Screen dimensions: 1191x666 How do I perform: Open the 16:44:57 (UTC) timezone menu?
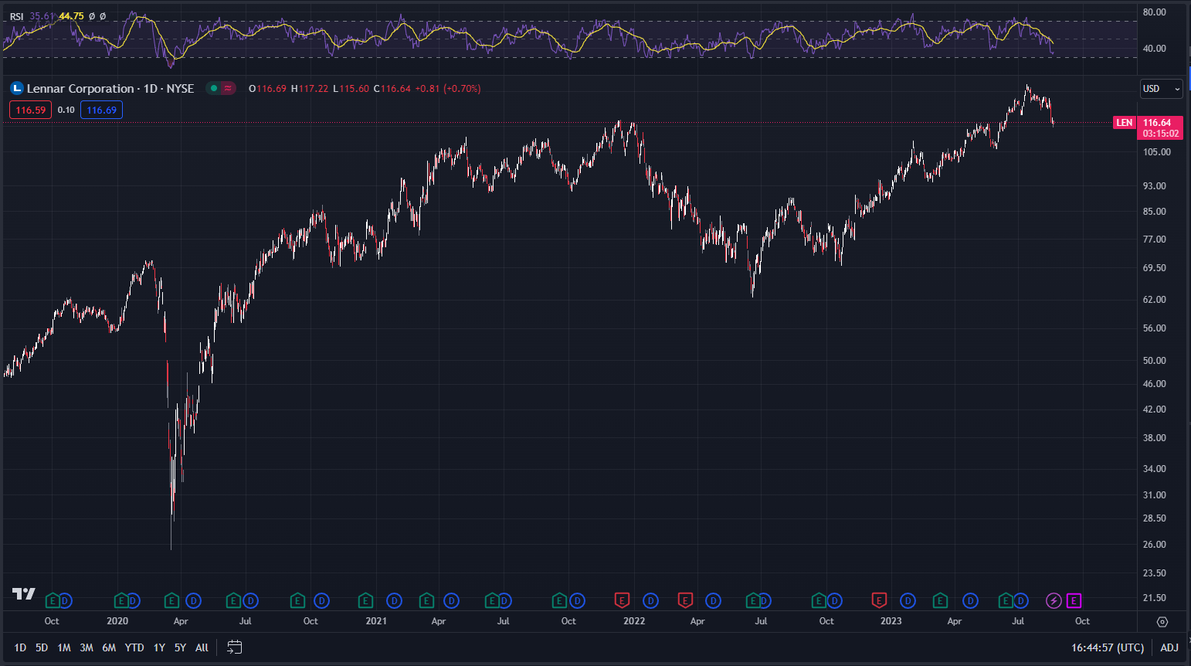[x=1108, y=647]
